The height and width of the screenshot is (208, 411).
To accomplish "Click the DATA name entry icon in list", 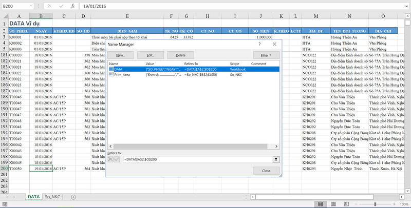I will point(111,69).
